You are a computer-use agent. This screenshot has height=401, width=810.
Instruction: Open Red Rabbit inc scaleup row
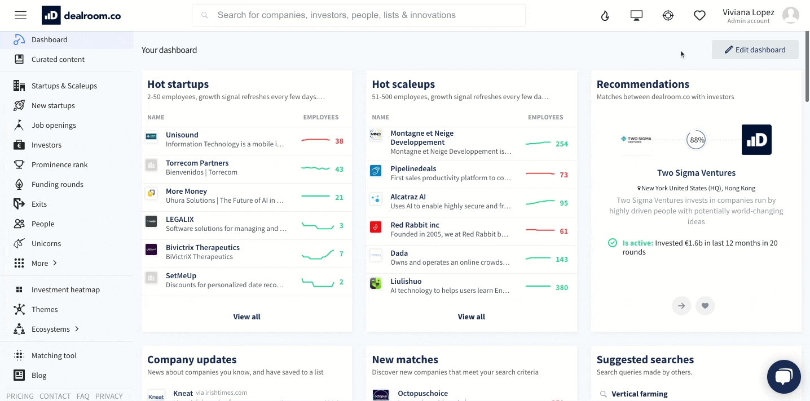point(472,231)
